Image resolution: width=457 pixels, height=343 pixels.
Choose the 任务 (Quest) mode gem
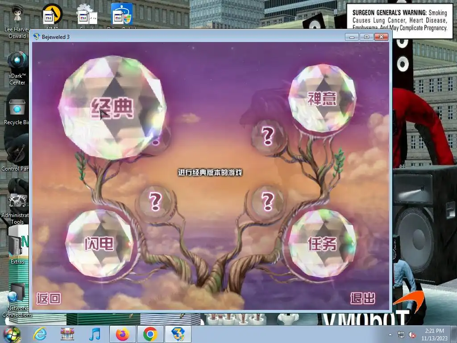click(x=322, y=243)
